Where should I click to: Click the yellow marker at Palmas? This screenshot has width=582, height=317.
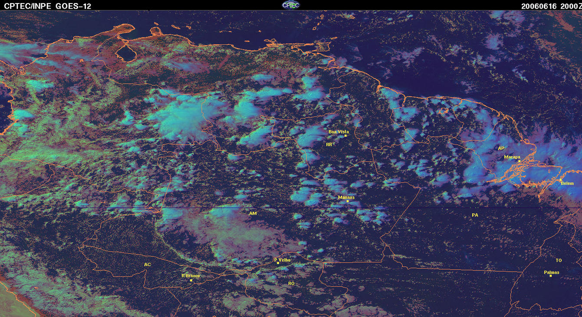click(551, 276)
